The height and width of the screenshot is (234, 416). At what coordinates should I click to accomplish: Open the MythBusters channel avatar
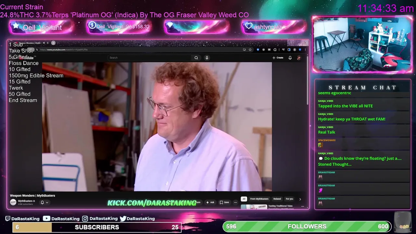click(13, 202)
